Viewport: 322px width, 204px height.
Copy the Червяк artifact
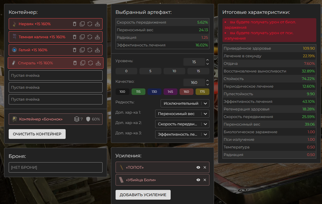pos(82,24)
